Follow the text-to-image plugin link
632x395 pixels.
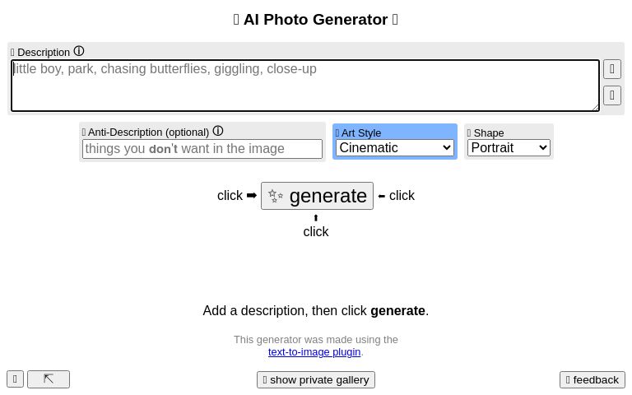(x=314, y=352)
